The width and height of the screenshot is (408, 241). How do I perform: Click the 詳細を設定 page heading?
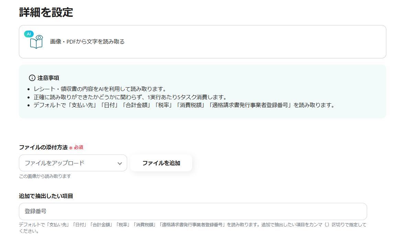tap(46, 12)
